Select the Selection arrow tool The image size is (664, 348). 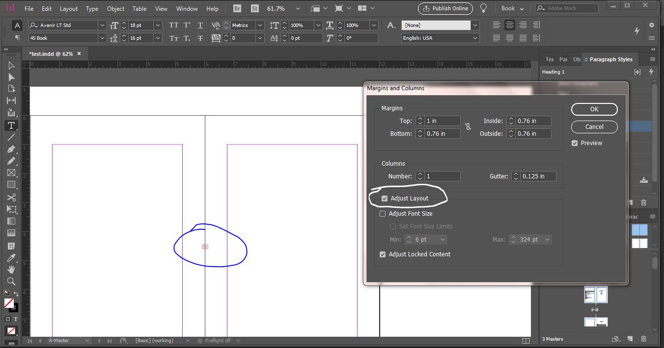(11, 65)
